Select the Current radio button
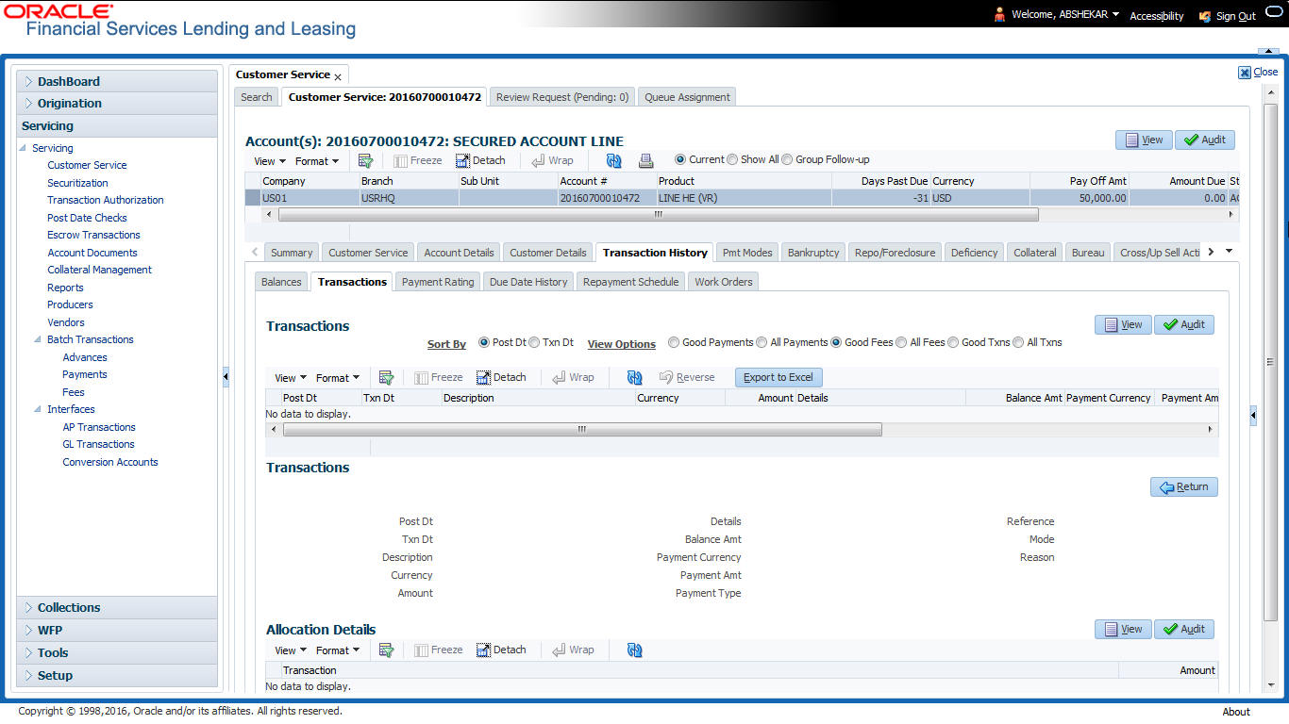Screen dimensions: 1289x724 (x=680, y=159)
